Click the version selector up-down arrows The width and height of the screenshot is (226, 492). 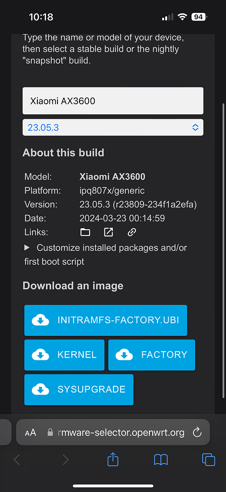(x=195, y=127)
